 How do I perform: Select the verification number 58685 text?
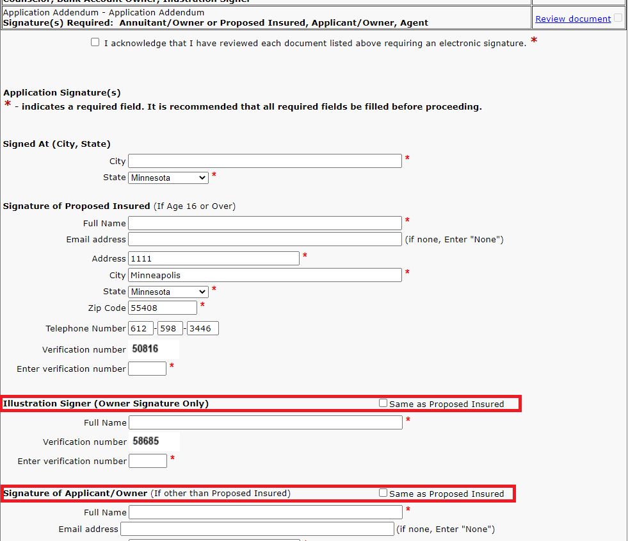[146, 441]
